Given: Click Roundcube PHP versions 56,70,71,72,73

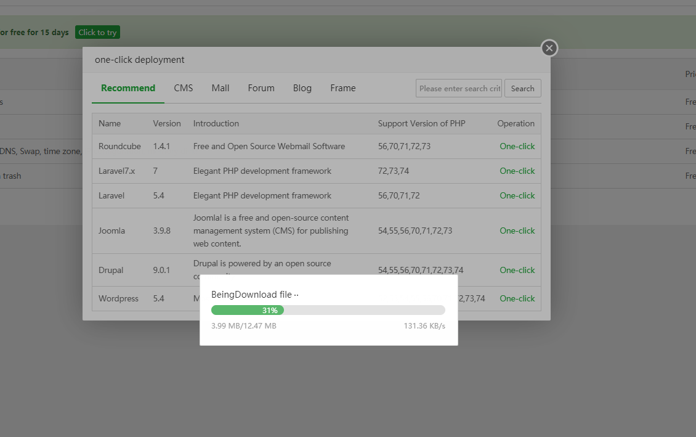Looking at the screenshot, I should [x=405, y=146].
